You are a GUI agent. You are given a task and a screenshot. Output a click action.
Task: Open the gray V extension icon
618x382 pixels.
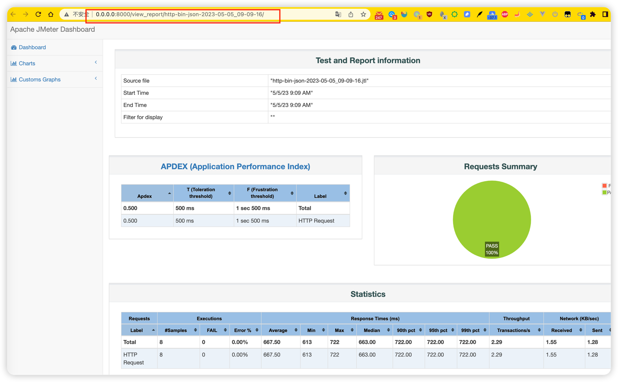(x=543, y=15)
